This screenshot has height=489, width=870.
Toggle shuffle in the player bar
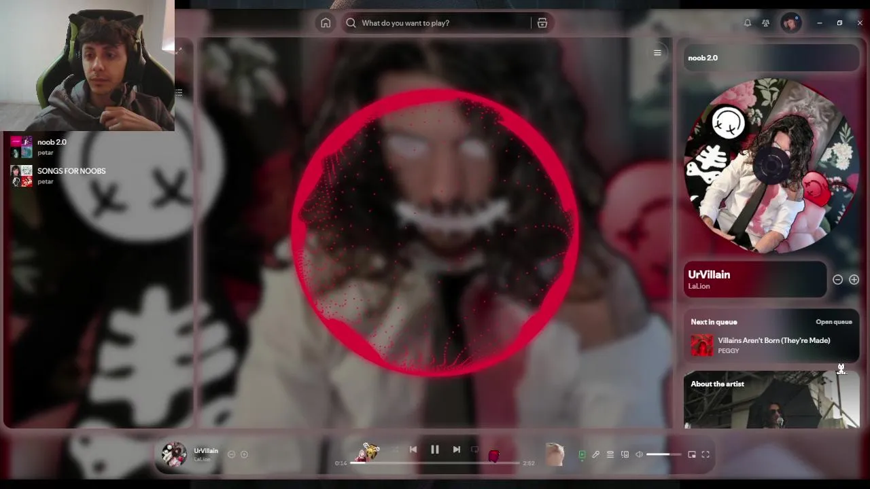click(395, 449)
